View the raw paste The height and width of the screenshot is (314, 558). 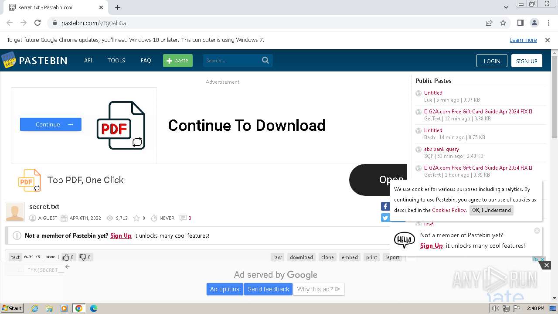[x=278, y=257]
